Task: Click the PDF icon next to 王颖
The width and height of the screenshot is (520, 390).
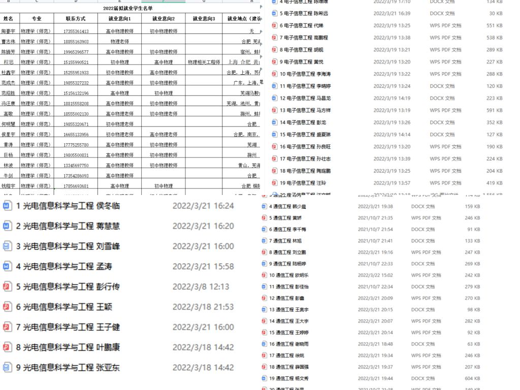Action: [7, 307]
